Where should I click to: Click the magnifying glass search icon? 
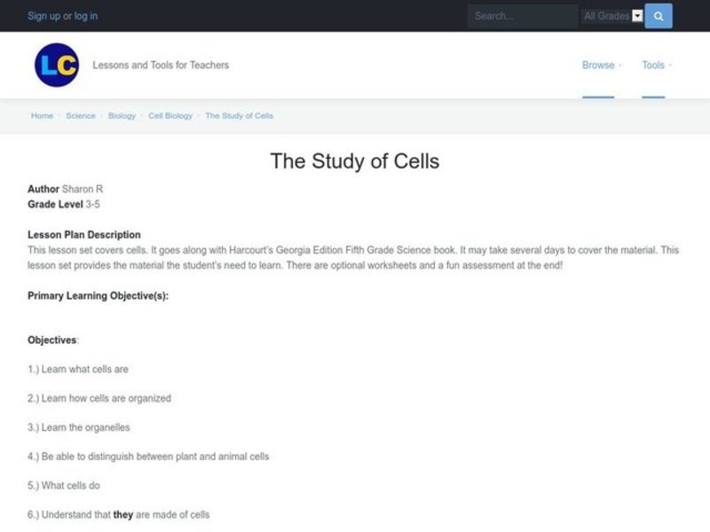657,16
